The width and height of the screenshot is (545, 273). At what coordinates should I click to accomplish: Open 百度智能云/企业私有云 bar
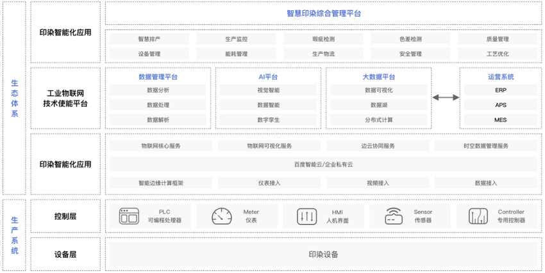tap(323, 164)
